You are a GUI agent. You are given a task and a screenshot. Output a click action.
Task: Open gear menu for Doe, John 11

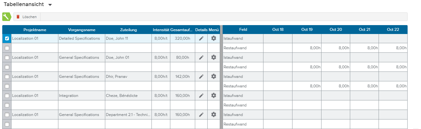[214, 38]
